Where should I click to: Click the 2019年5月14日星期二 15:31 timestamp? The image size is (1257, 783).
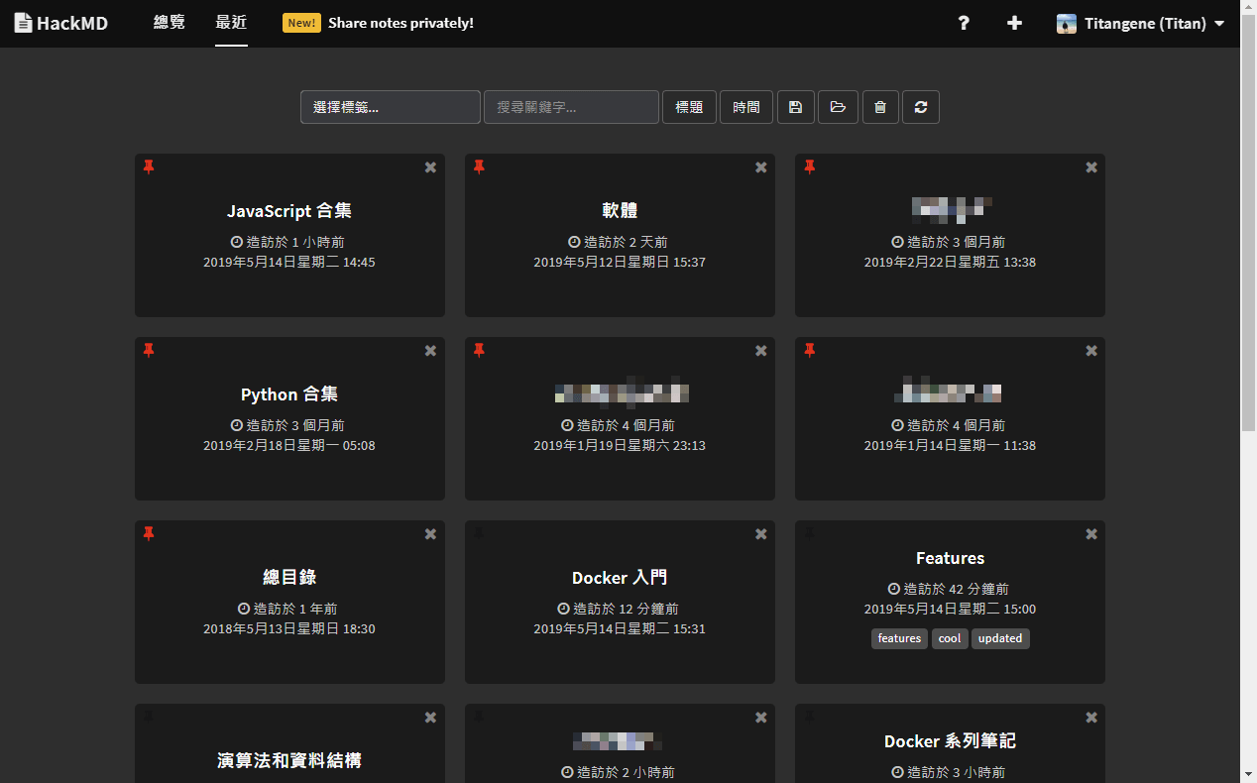click(x=620, y=629)
